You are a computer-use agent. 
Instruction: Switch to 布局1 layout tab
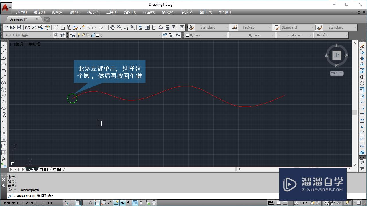(44, 169)
